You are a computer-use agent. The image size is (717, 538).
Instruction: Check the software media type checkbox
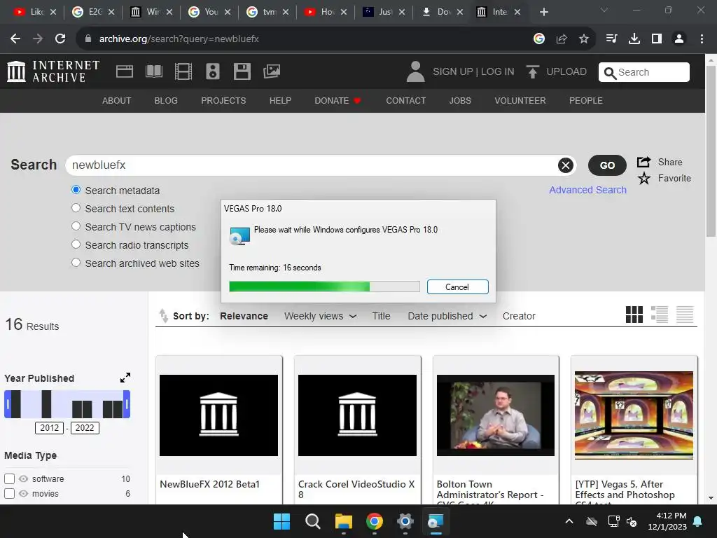point(10,478)
